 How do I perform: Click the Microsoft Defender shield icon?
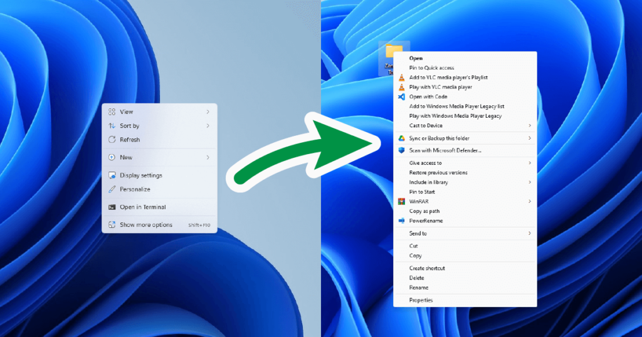402,150
